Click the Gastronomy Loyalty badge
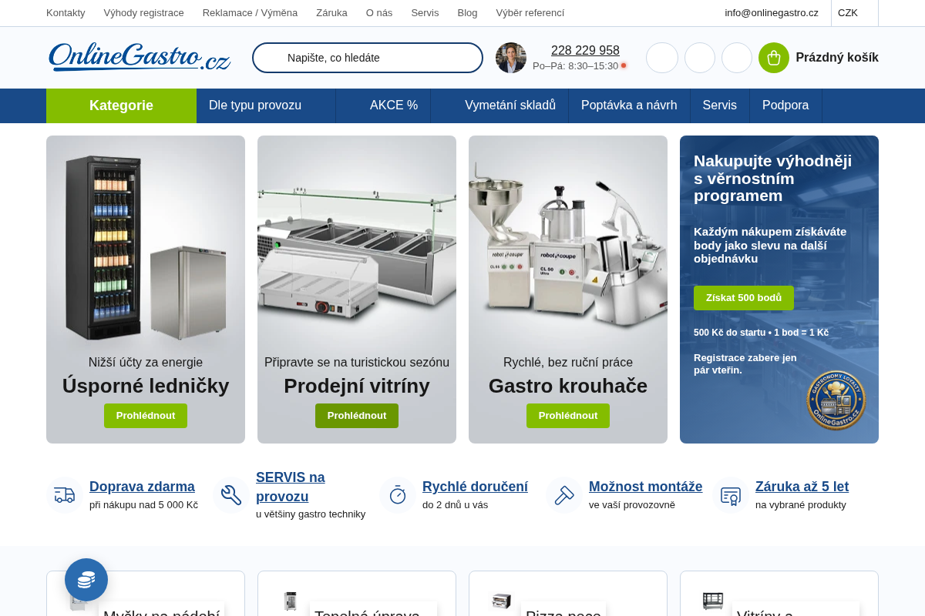This screenshot has width=925, height=616. 836,400
